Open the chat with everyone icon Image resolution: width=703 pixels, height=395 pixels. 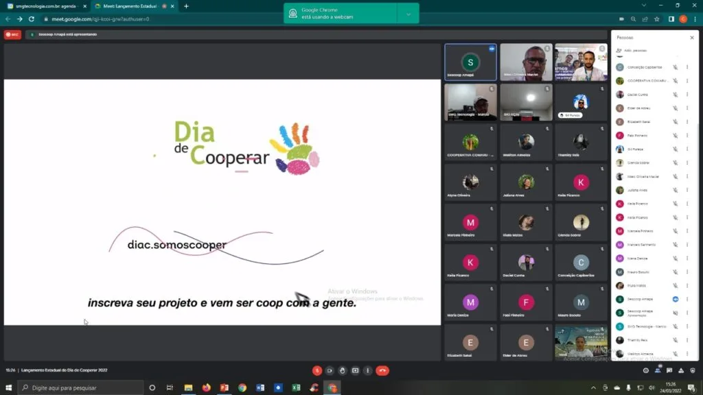[669, 370]
